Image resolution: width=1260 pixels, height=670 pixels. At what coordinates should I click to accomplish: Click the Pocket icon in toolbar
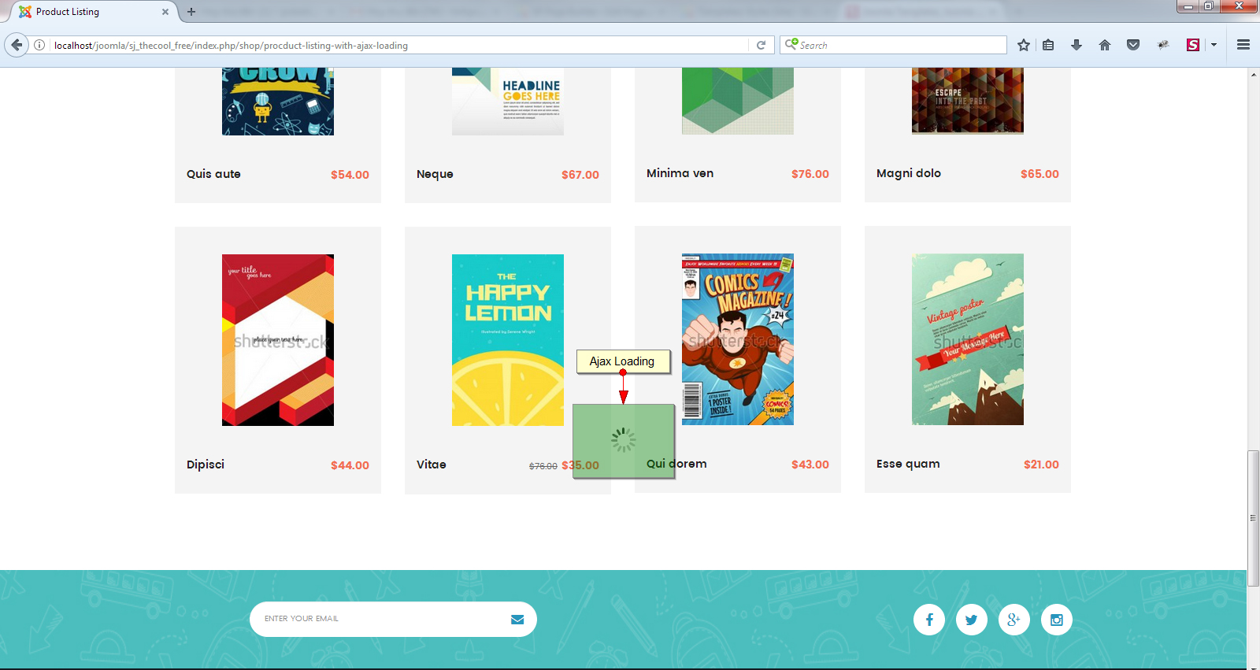[1133, 45]
